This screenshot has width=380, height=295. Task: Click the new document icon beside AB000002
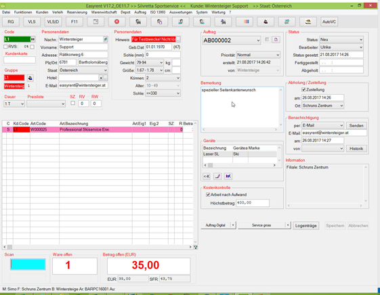276,40
